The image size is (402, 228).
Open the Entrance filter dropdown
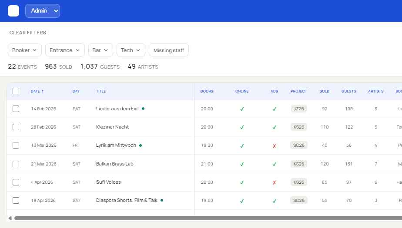65,50
